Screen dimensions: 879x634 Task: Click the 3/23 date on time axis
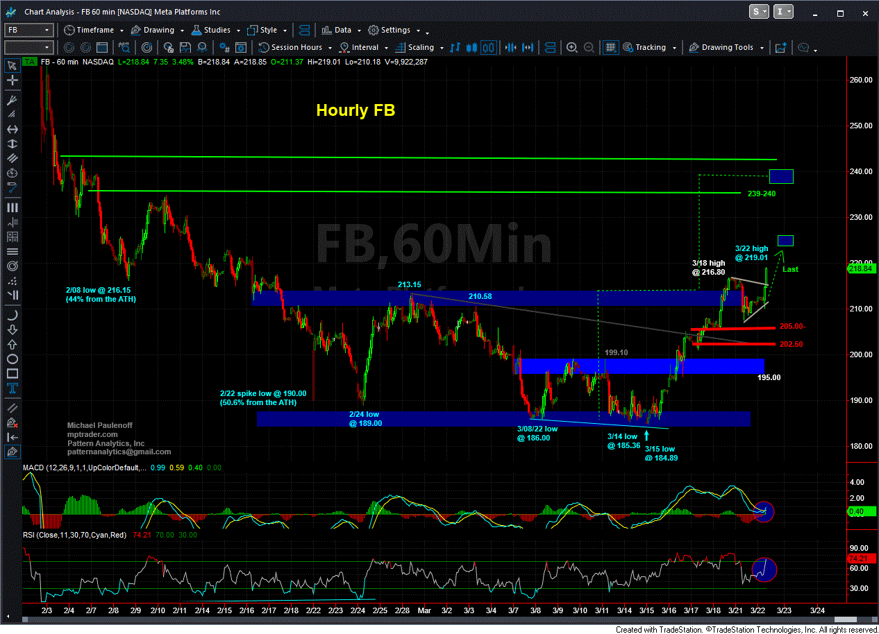coord(784,610)
